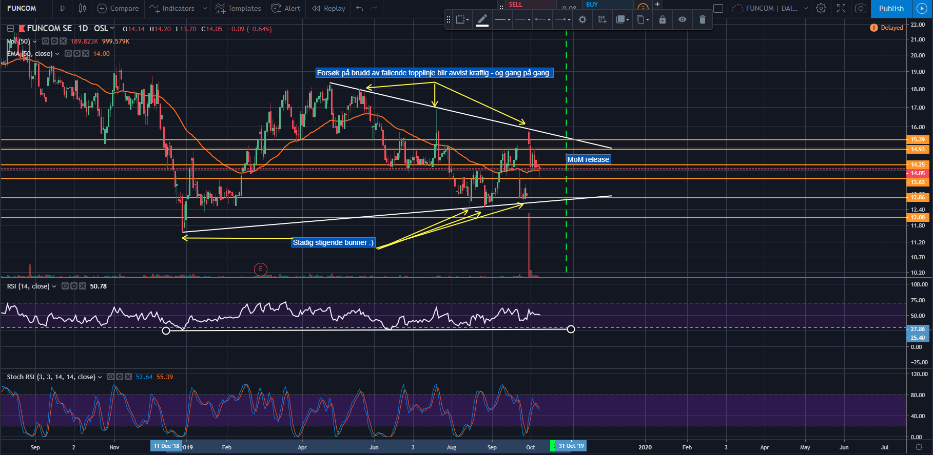Open the drawing template selector dropdown
Viewport: 933px width, 455px height.
[x=462, y=19]
